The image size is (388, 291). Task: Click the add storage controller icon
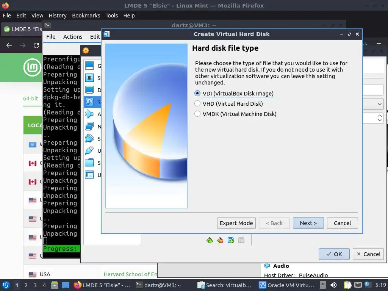tap(210, 240)
